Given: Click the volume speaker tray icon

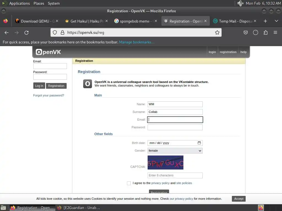Looking at the screenshot, I should [x=240, y=3].
